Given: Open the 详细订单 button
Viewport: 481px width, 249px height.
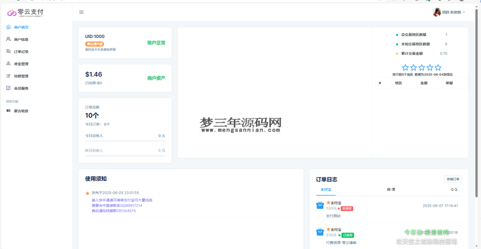Looking at the screenshot, I should point(453,179).
